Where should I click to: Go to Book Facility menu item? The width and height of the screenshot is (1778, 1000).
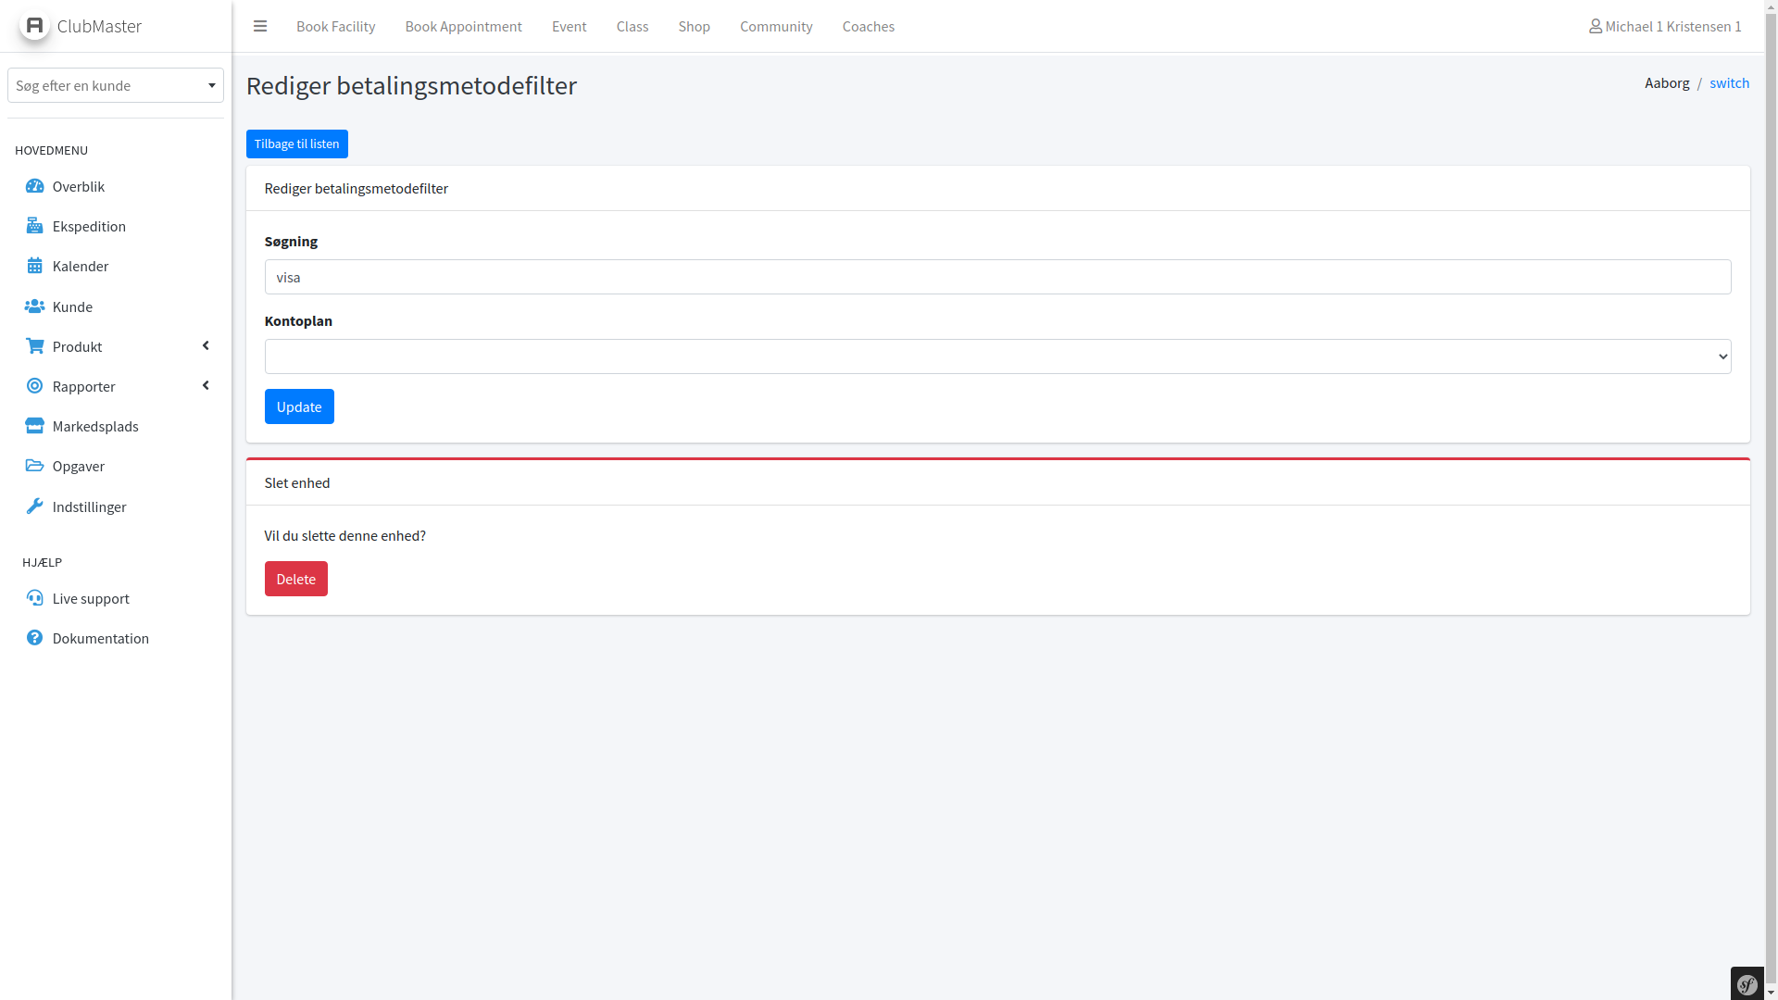click(335, 26)
